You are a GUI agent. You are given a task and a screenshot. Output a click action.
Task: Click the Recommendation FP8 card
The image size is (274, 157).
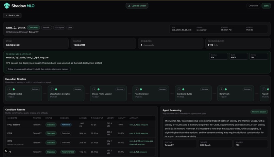click(238, 43)
